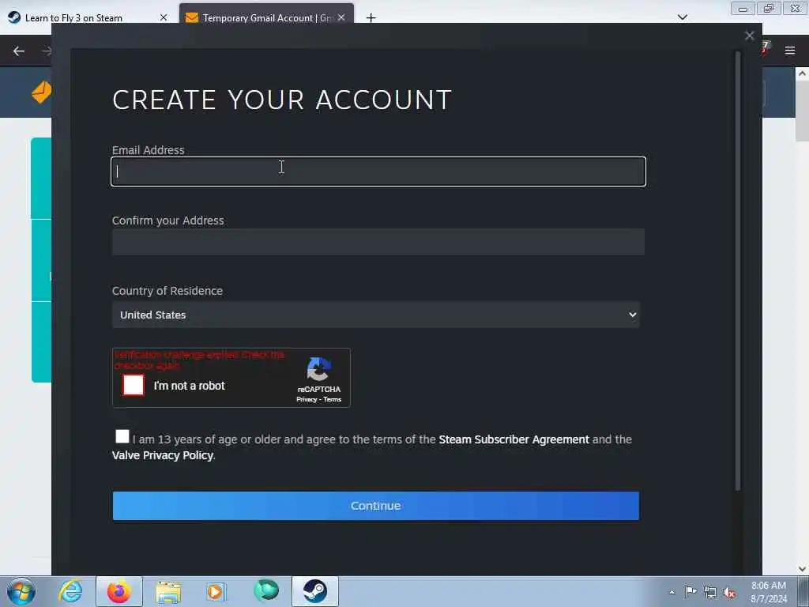This screenshot has height=607, width=809.
Task: Click the network tray icon
Action: point(710,592)
